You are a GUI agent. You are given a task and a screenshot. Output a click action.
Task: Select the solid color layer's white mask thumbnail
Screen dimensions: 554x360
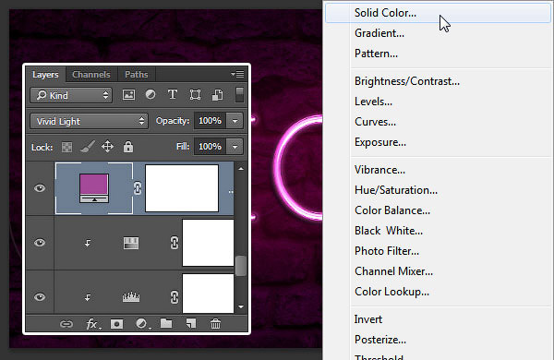pyautogui.click(x=182, y=188)
